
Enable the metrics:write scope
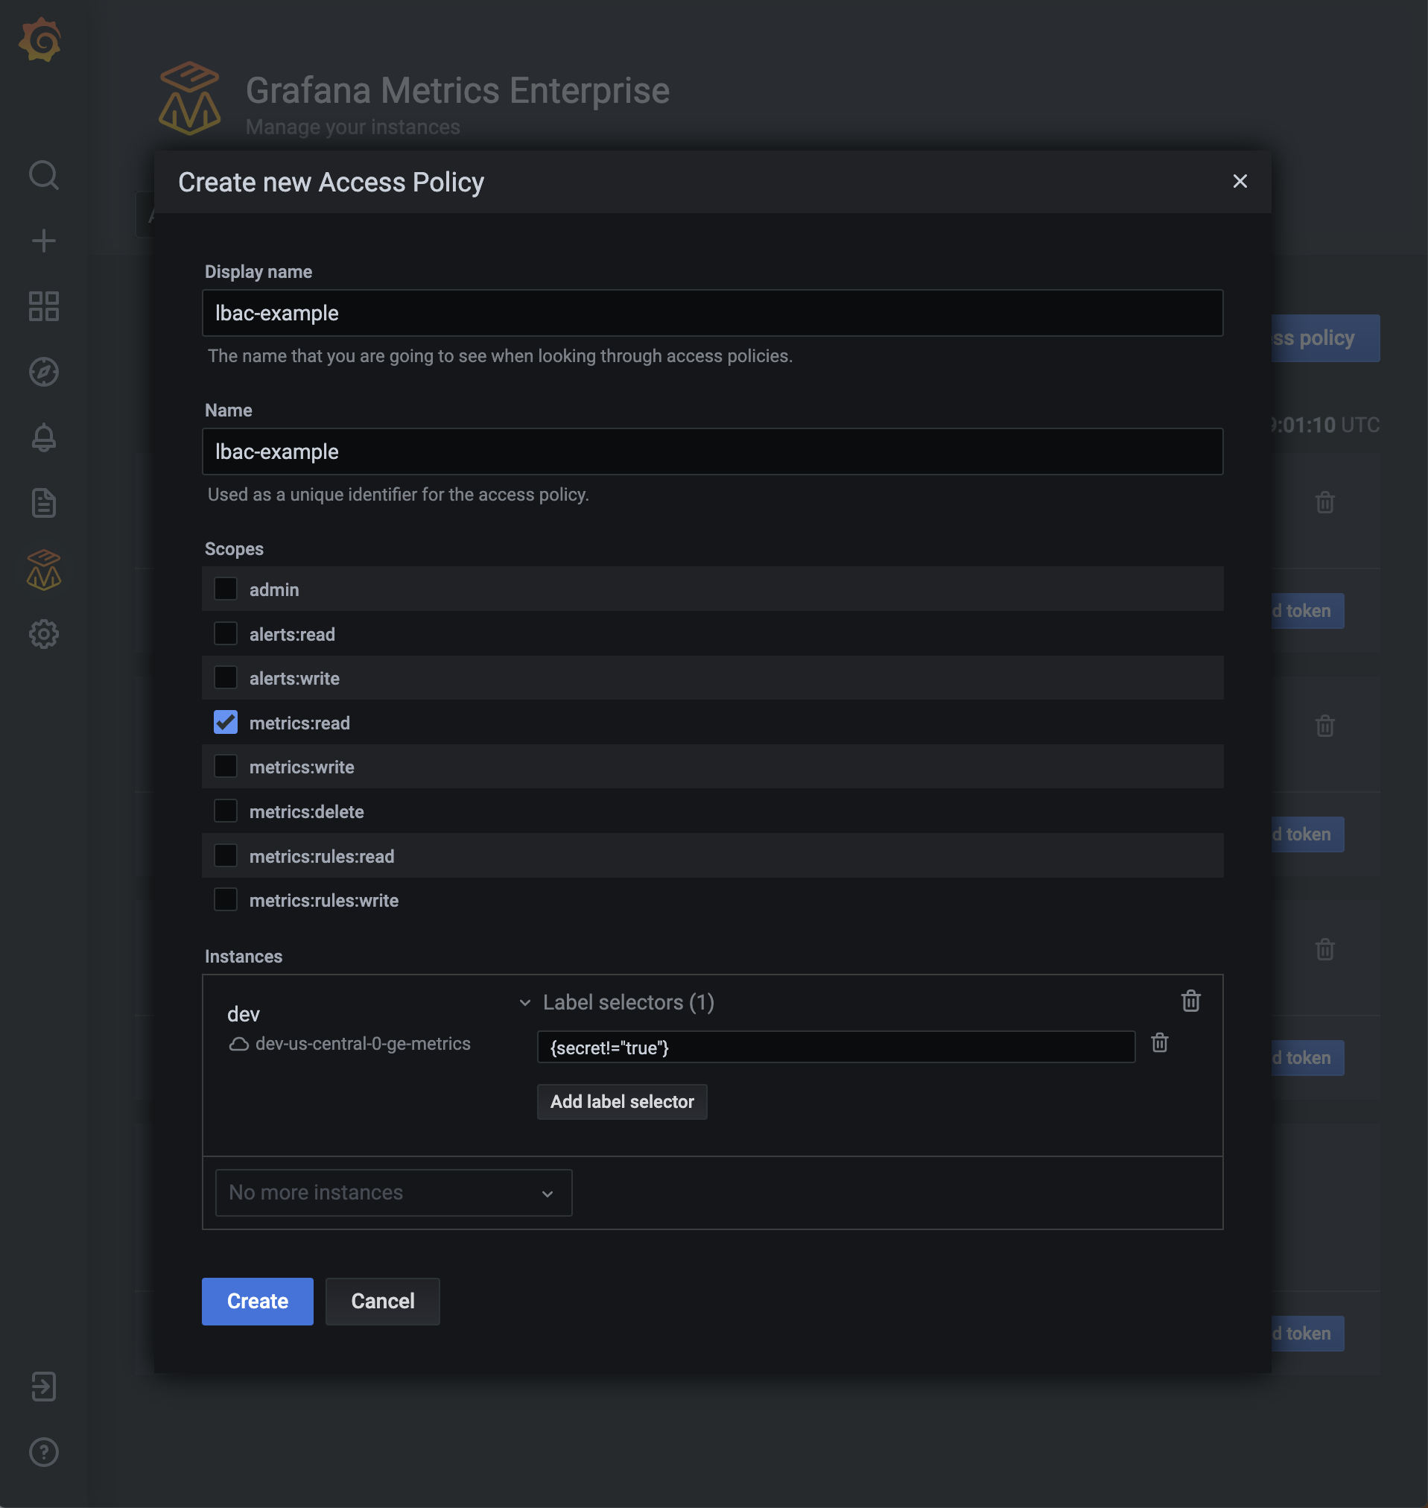[225, 766]
